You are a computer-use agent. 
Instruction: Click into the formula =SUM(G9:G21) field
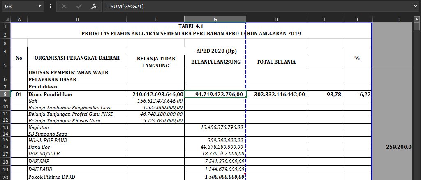(x=255, y=6)
